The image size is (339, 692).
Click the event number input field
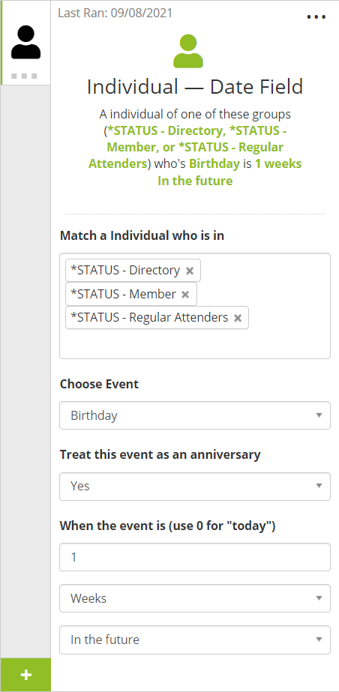tap(195, 557)
